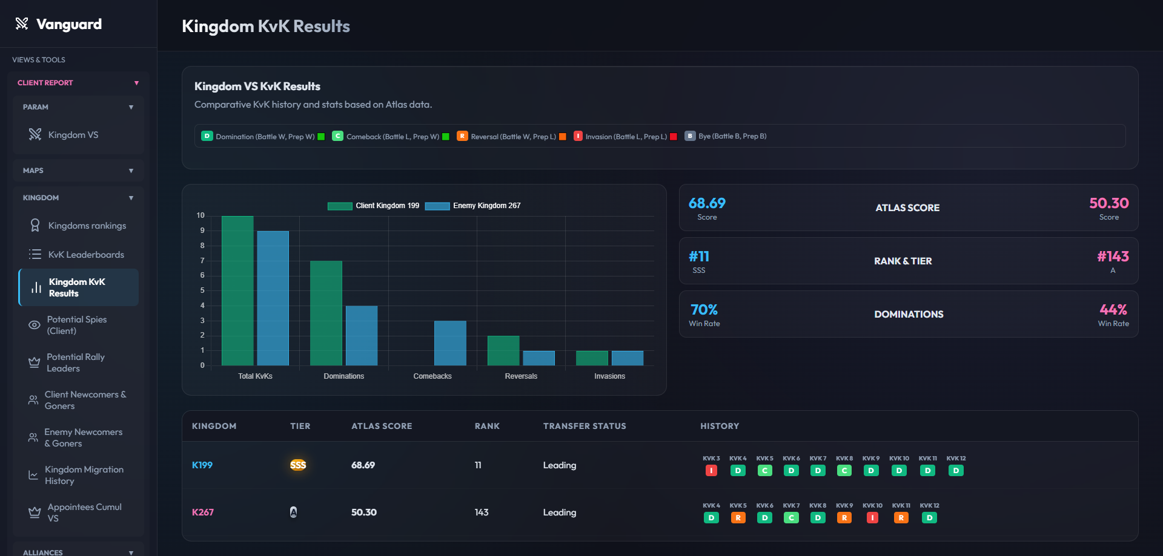The width and height of the screenshot is (1163, 556).
Task: Collapse the KINGDOM section arrow
Action: [131, 198]
